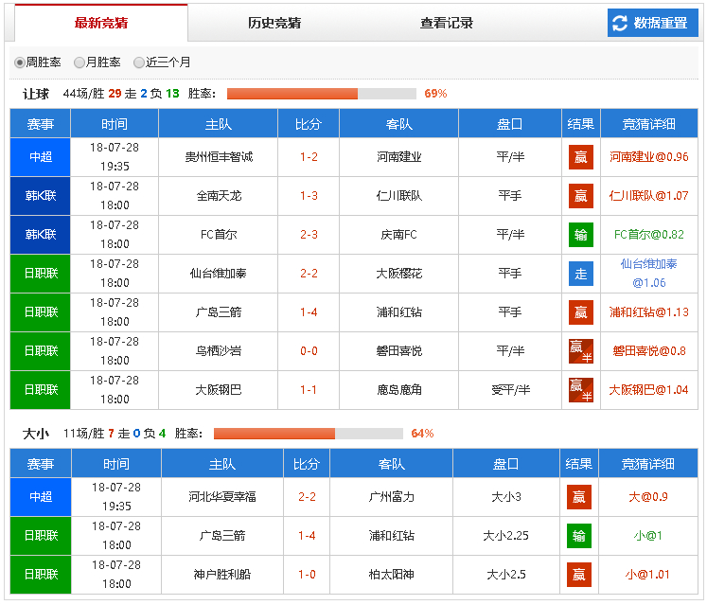The width and height of the screenshot is (707, 605).
Task: Click away team 柏太阳神
Action: 392,575
